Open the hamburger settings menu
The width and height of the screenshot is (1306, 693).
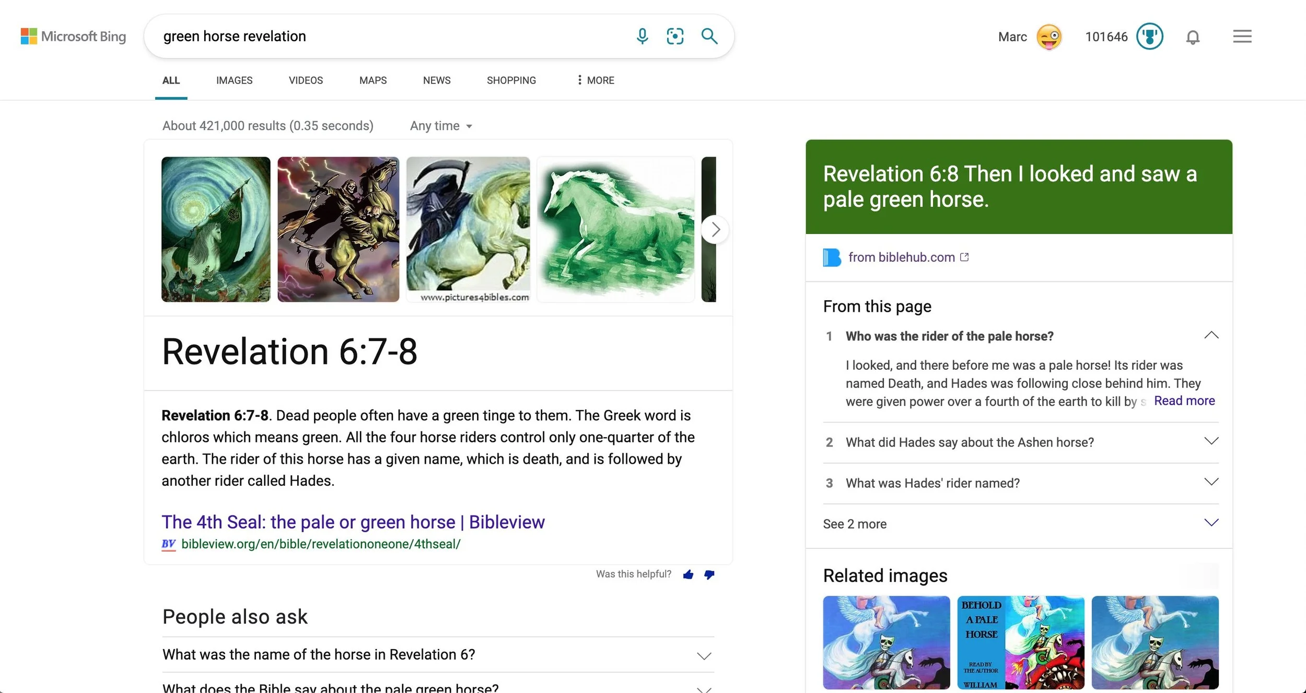(x=1242, y=37)
